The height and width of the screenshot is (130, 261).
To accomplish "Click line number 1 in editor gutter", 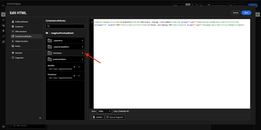I will [92, 22].
